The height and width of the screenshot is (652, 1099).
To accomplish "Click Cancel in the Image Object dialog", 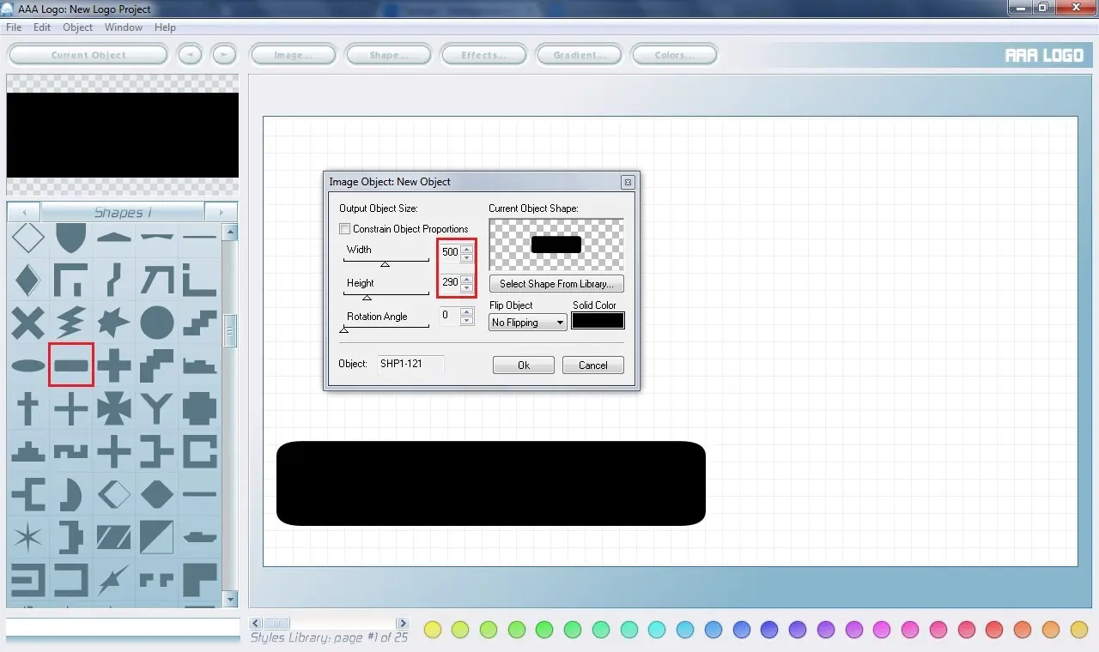I will [x=593, y=365].
